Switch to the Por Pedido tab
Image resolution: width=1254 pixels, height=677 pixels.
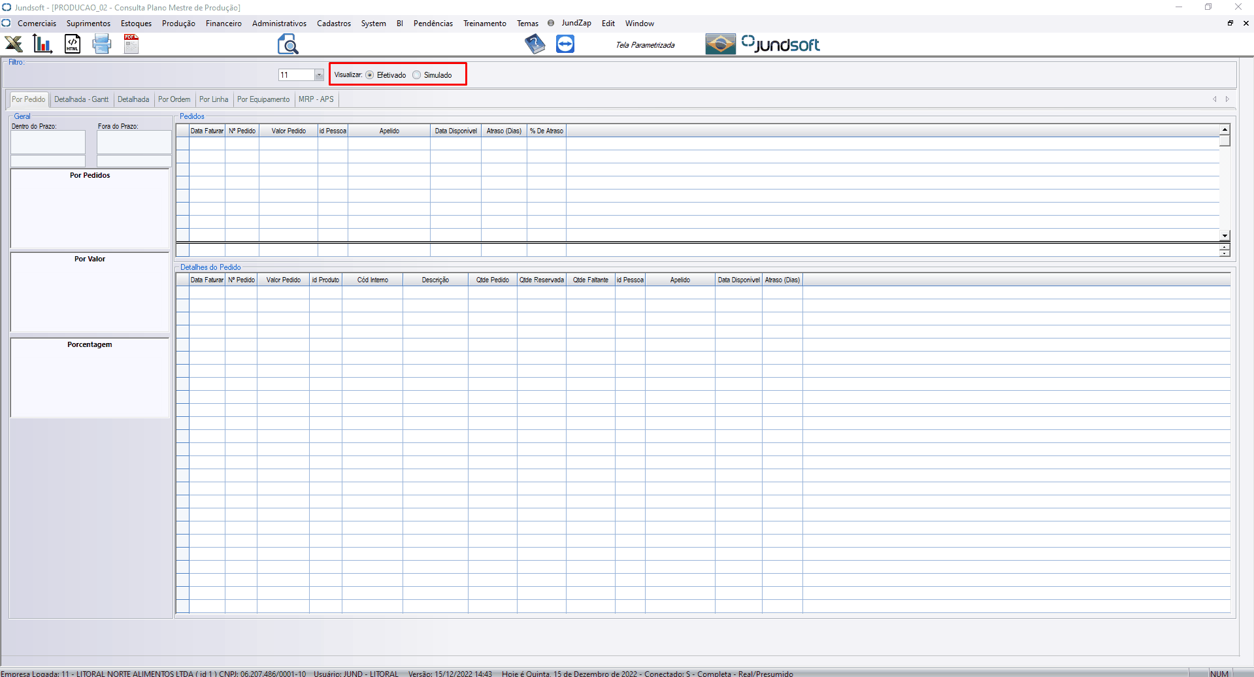[29, 99]
